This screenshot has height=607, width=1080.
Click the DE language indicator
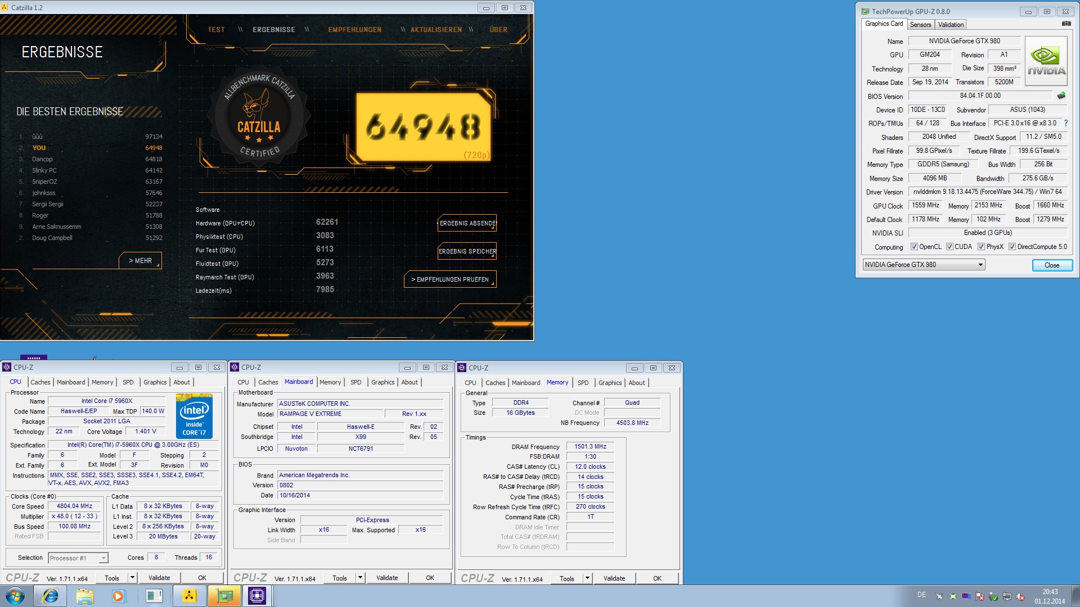coord(921,595)
